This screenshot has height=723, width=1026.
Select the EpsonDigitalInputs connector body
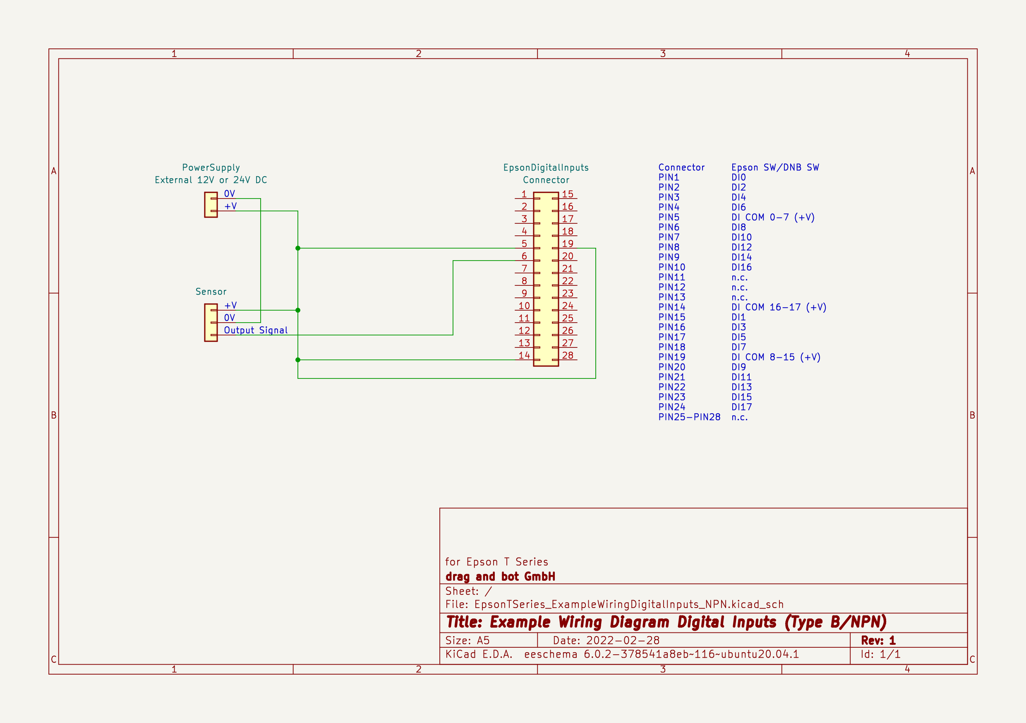[546, 279]
